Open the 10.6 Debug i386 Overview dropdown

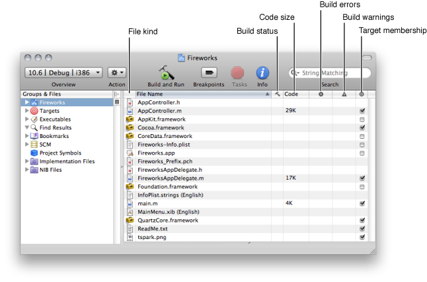tap(63, 73)
